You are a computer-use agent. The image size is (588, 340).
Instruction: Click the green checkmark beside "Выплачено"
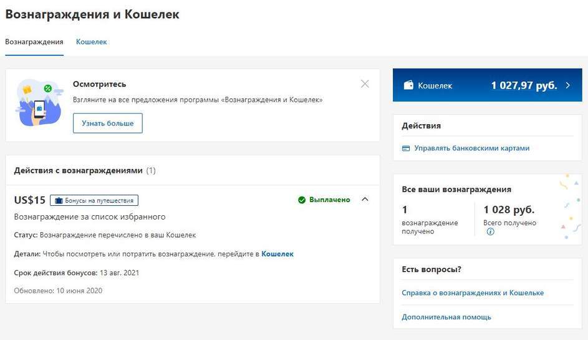(302, 200)
